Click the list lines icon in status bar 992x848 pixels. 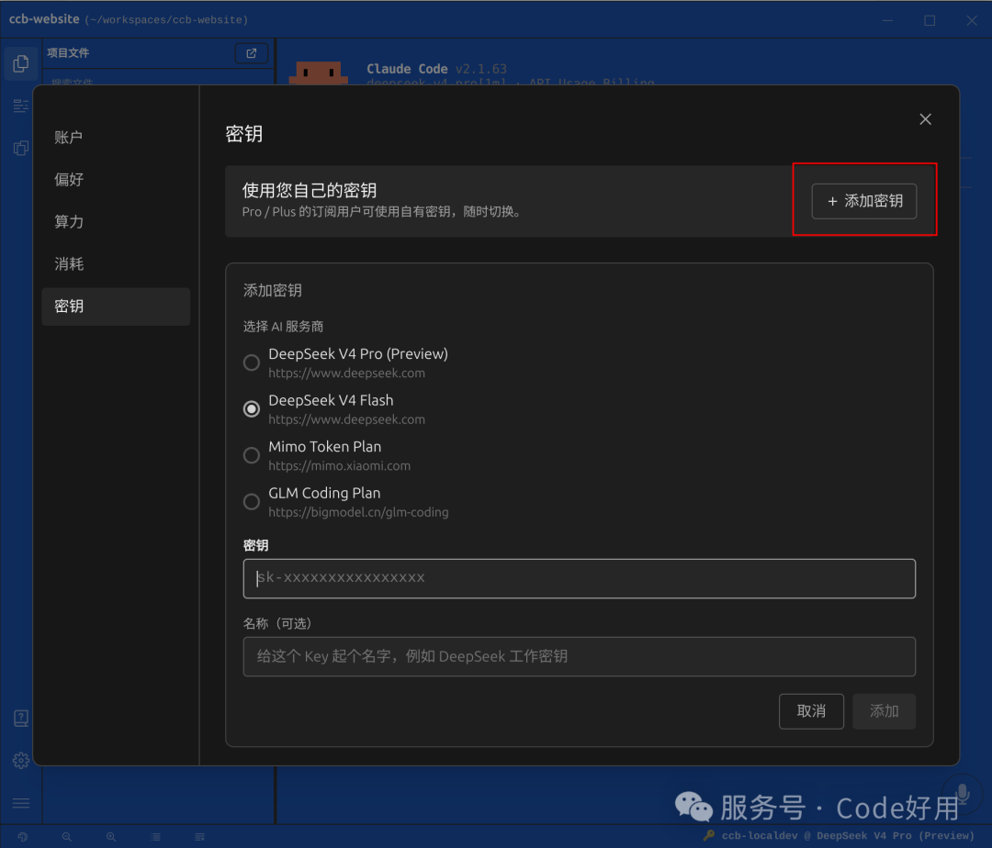click(x=155, y=837)
